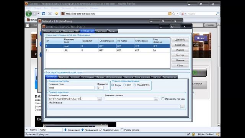Click the Datacol browser tab

coord(32,20)
